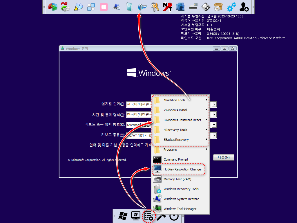The width and height of the screenshot is (297, 223).
Task: Launch the FS drive recovery icon
Action: [65, 7]
